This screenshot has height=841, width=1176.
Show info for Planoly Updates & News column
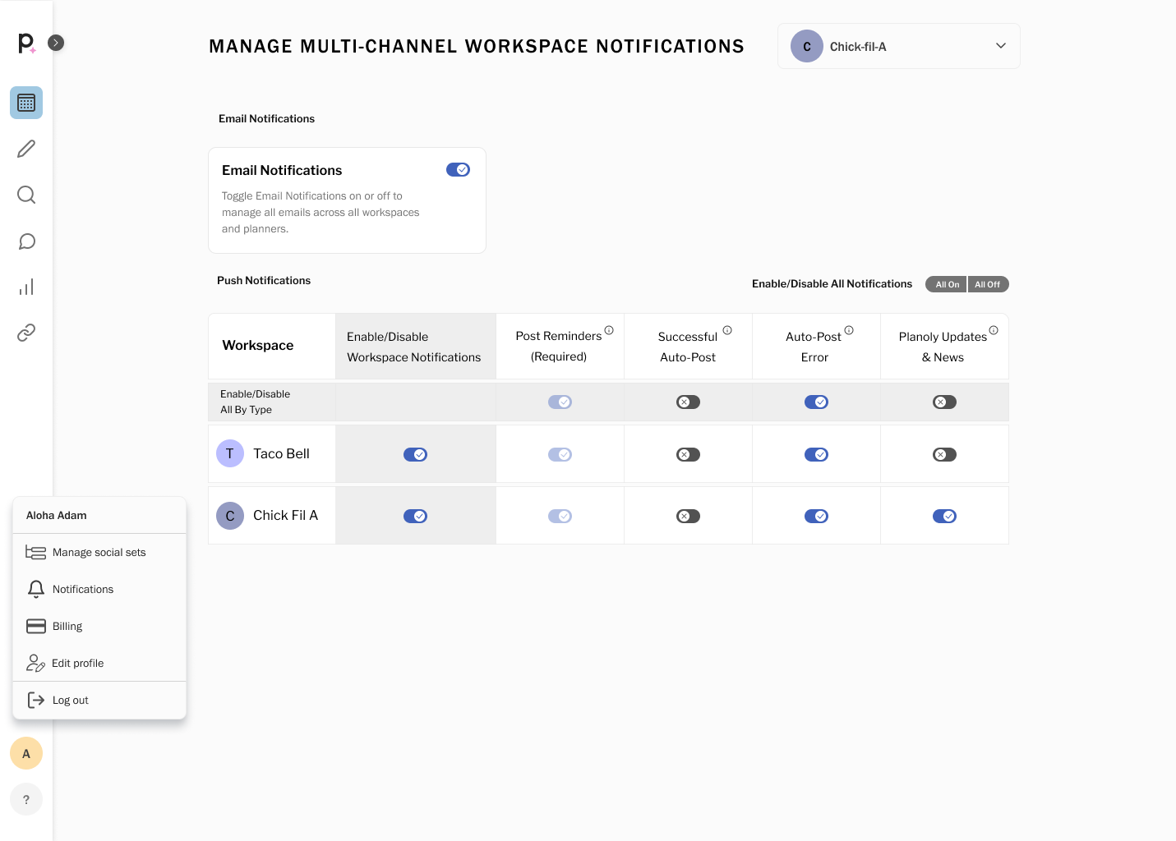click(994, 330)
